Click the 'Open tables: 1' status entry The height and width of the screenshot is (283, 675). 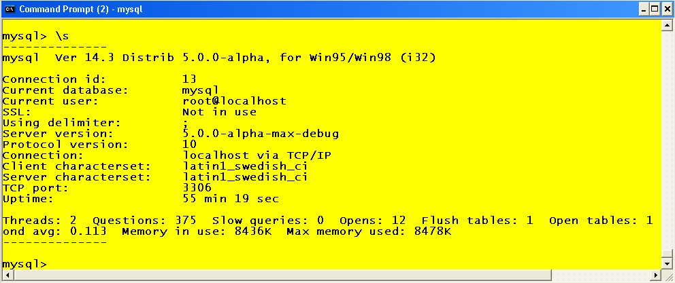(601, 221)
